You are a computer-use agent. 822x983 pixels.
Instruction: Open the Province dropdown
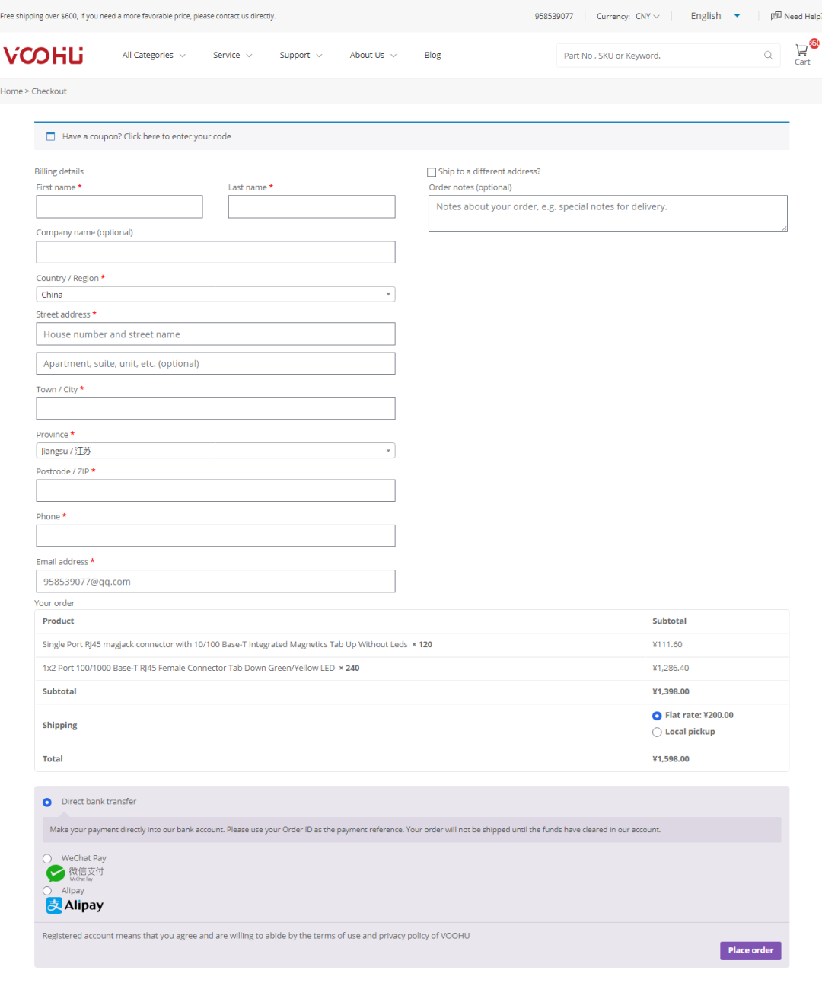215,451
